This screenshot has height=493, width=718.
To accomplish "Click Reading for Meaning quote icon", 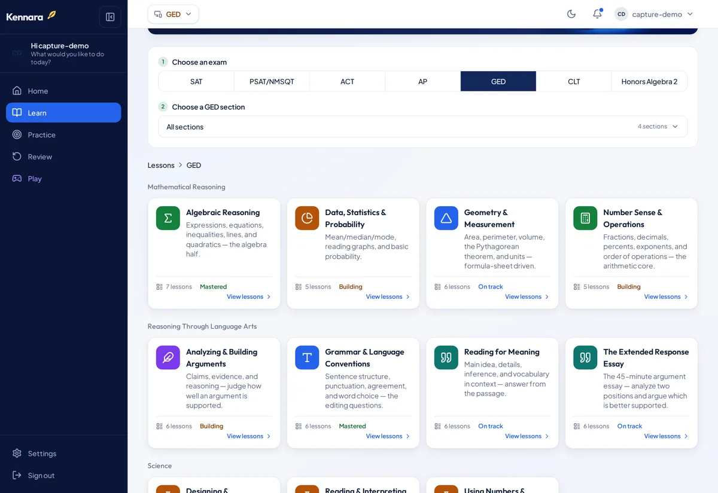I will [446, 357].
